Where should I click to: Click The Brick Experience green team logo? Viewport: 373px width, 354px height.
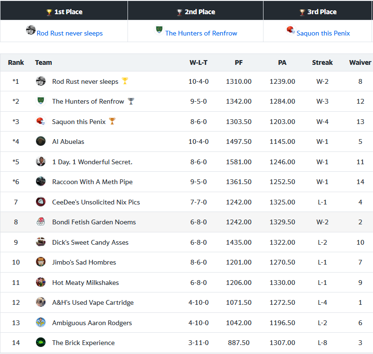point(41,343)
